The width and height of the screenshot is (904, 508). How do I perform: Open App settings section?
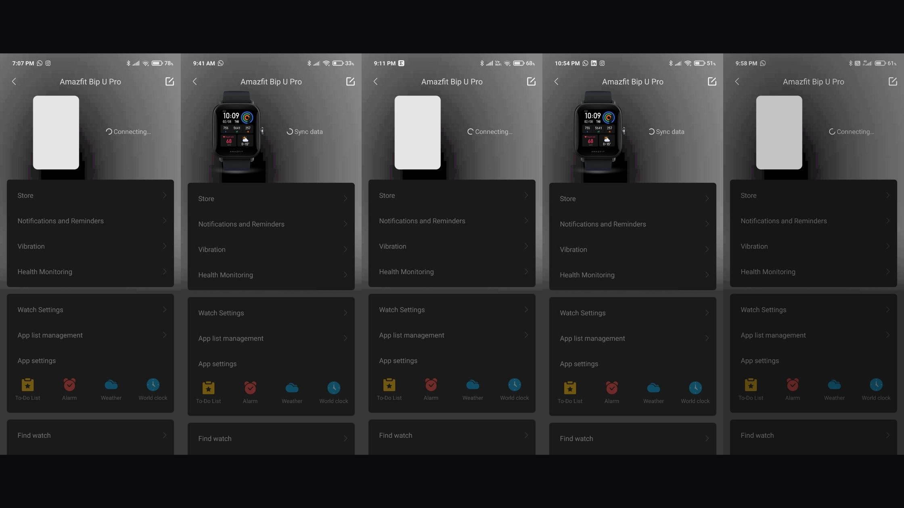[x=37, y=360]
